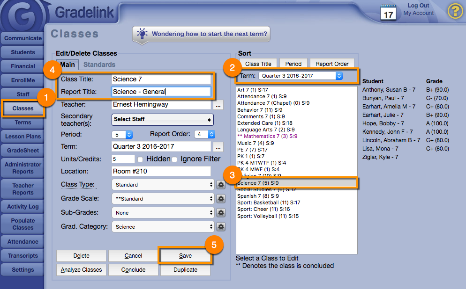Click ellipsis button beside Term field
The height and width of the screenshot is (289, 466).
219,147
